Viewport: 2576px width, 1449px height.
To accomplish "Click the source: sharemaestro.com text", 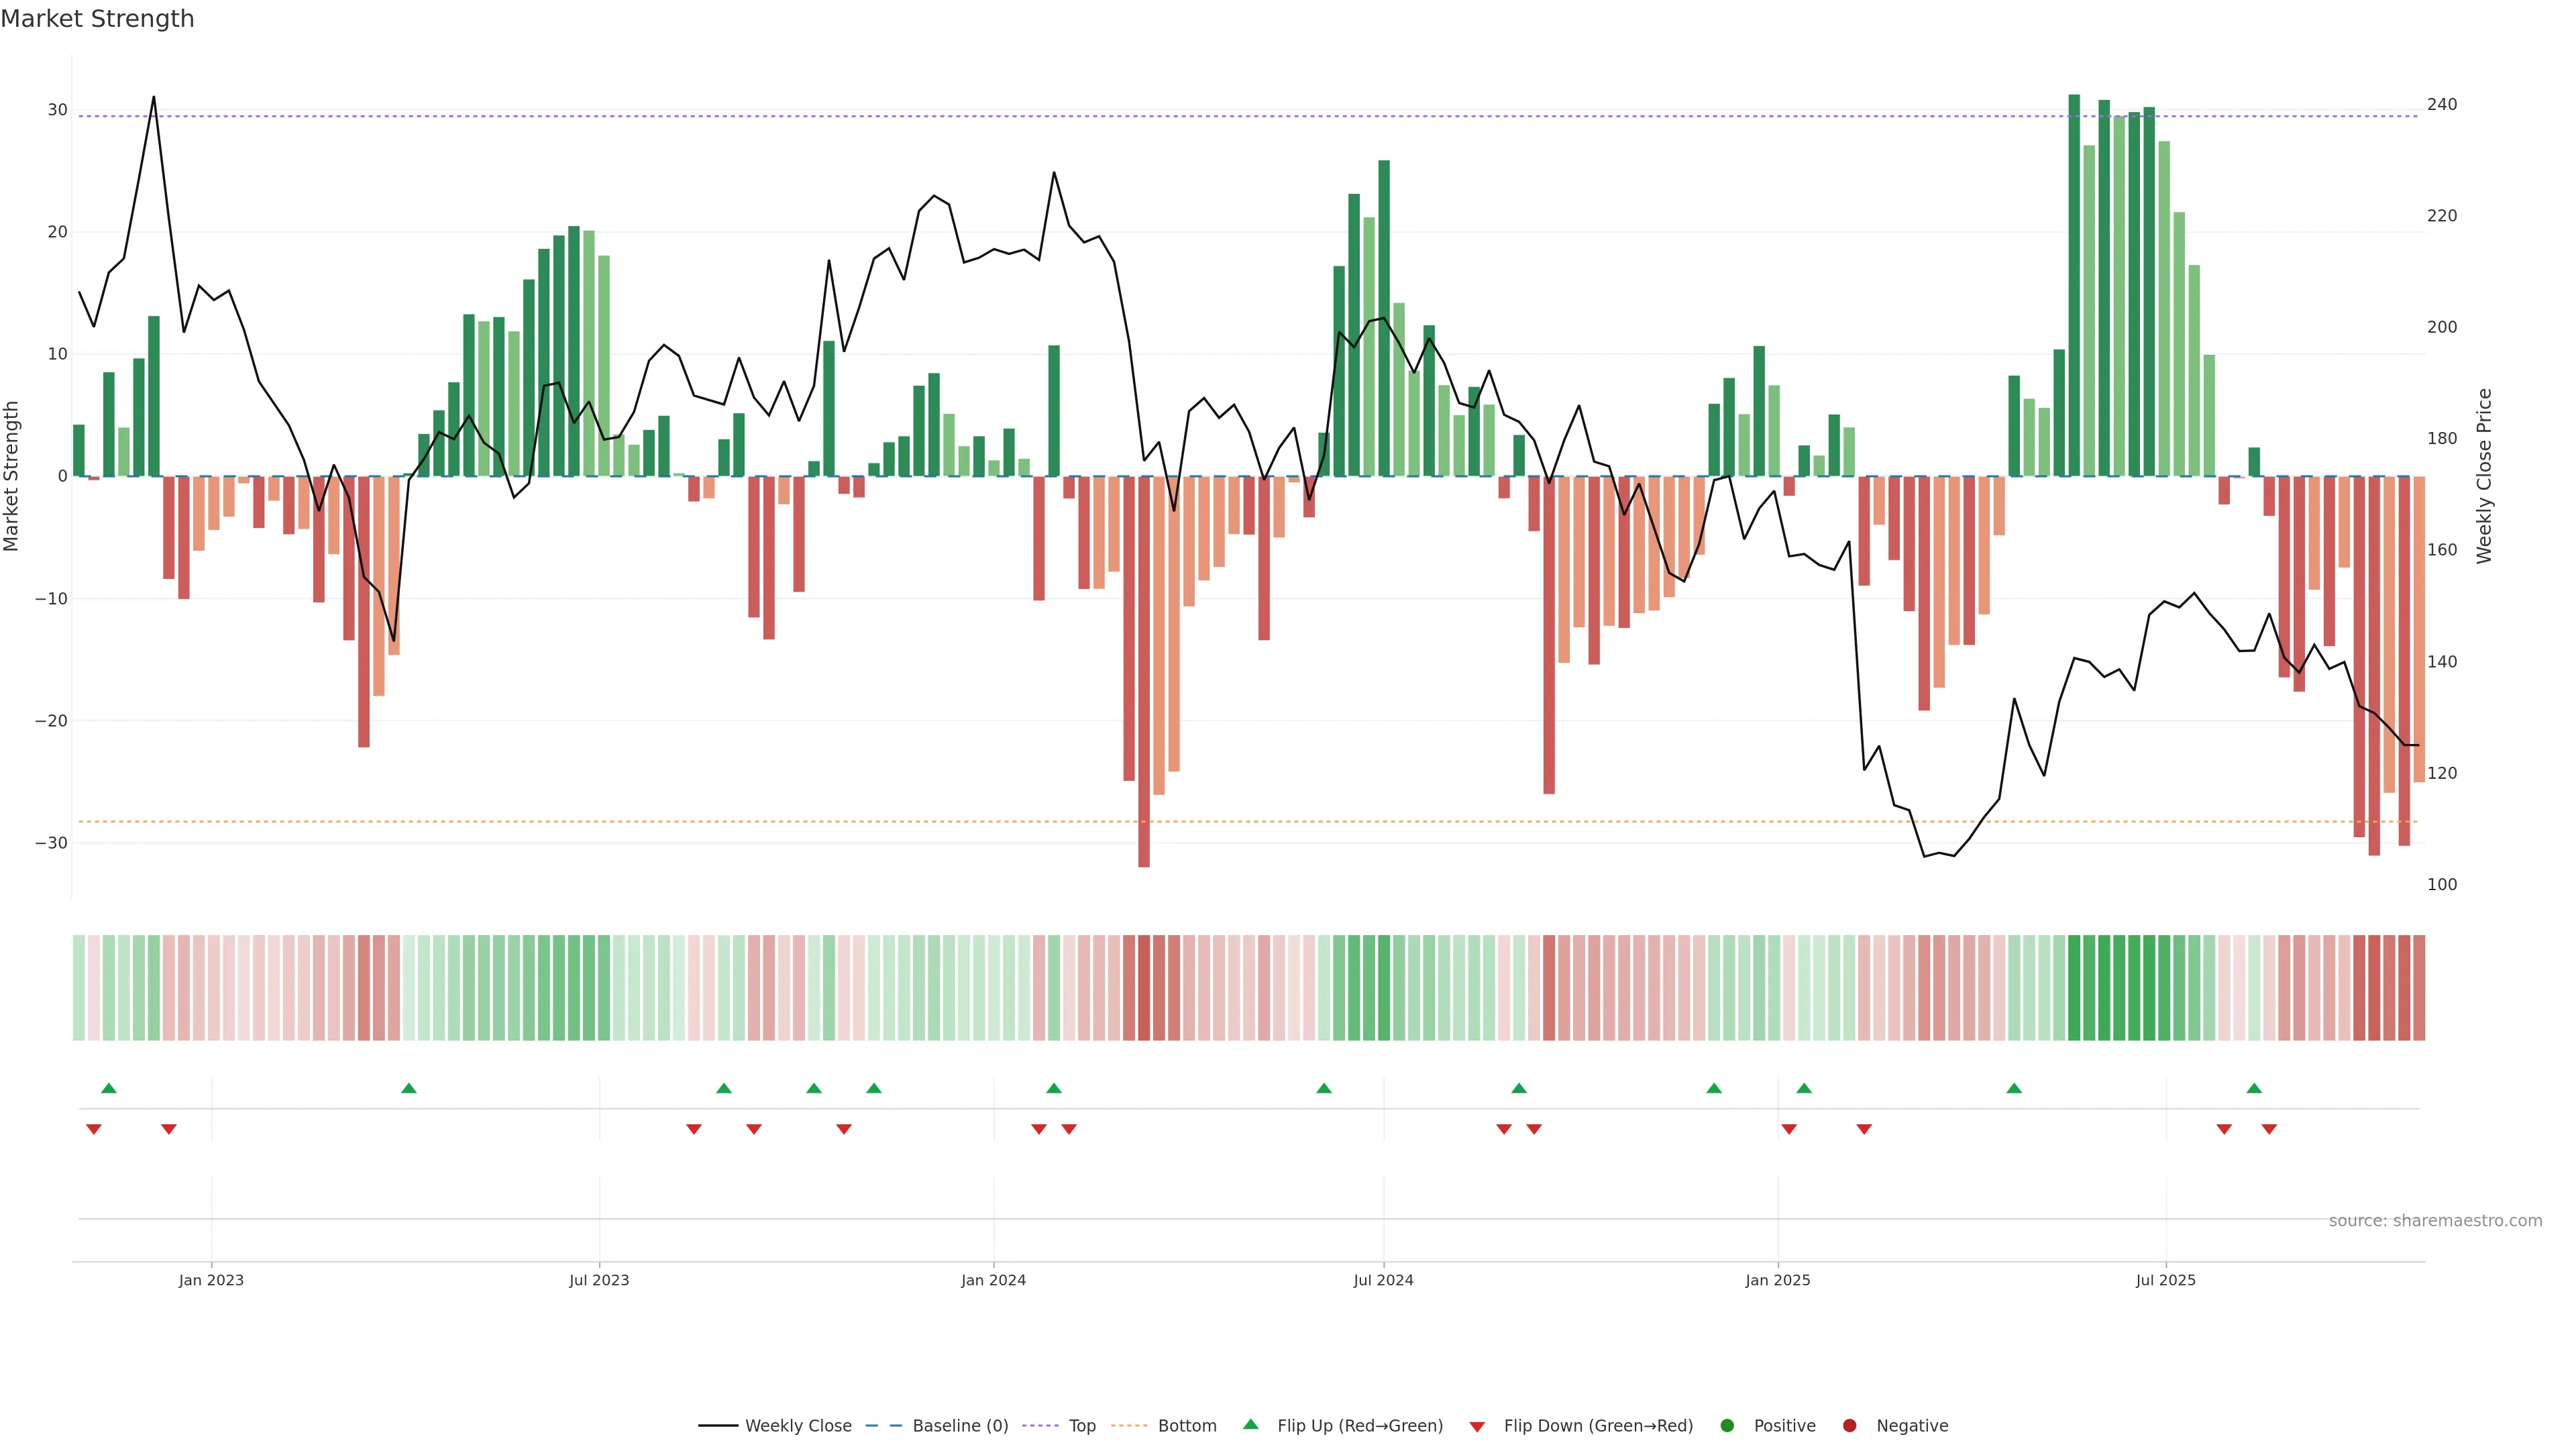I will [2435, 1220].
